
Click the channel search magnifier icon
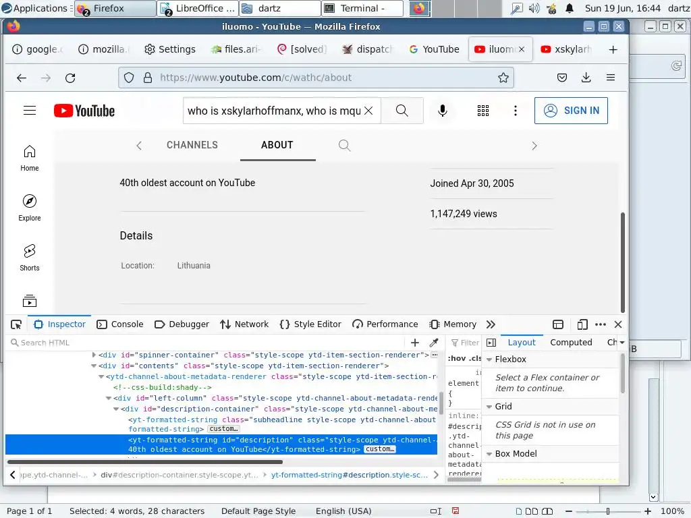[x=345, y=146]
